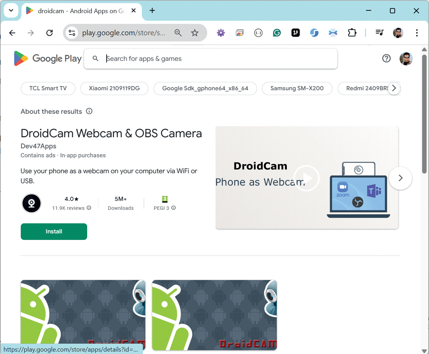Show more device chips with arrow

[394, 88]
